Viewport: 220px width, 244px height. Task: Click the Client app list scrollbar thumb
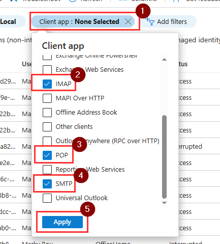[164, 157]
